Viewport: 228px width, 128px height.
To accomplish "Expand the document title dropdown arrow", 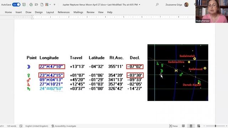I will (x=139, y=5).
